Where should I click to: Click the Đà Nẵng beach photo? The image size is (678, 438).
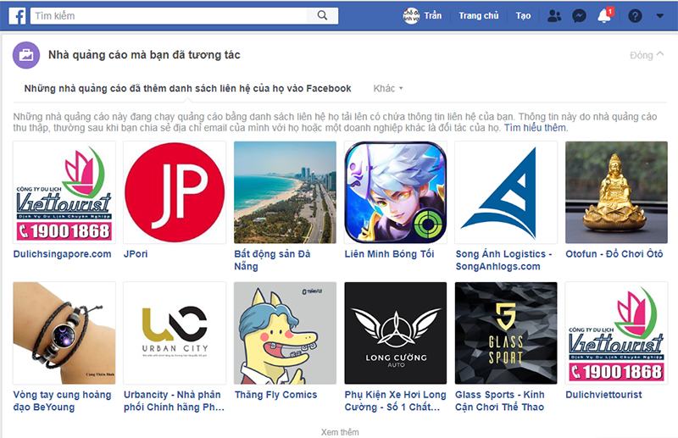[x=285, y=192]
